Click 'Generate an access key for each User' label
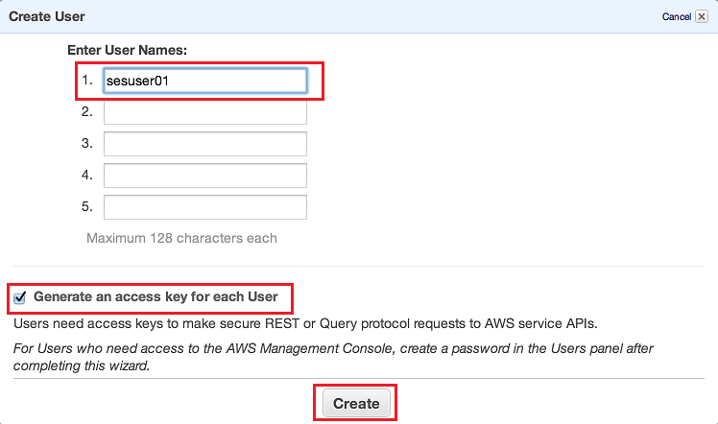The image size is (718, 424). point(156,296)
